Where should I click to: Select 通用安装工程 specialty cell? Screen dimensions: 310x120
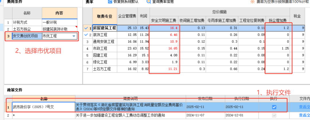104,42
